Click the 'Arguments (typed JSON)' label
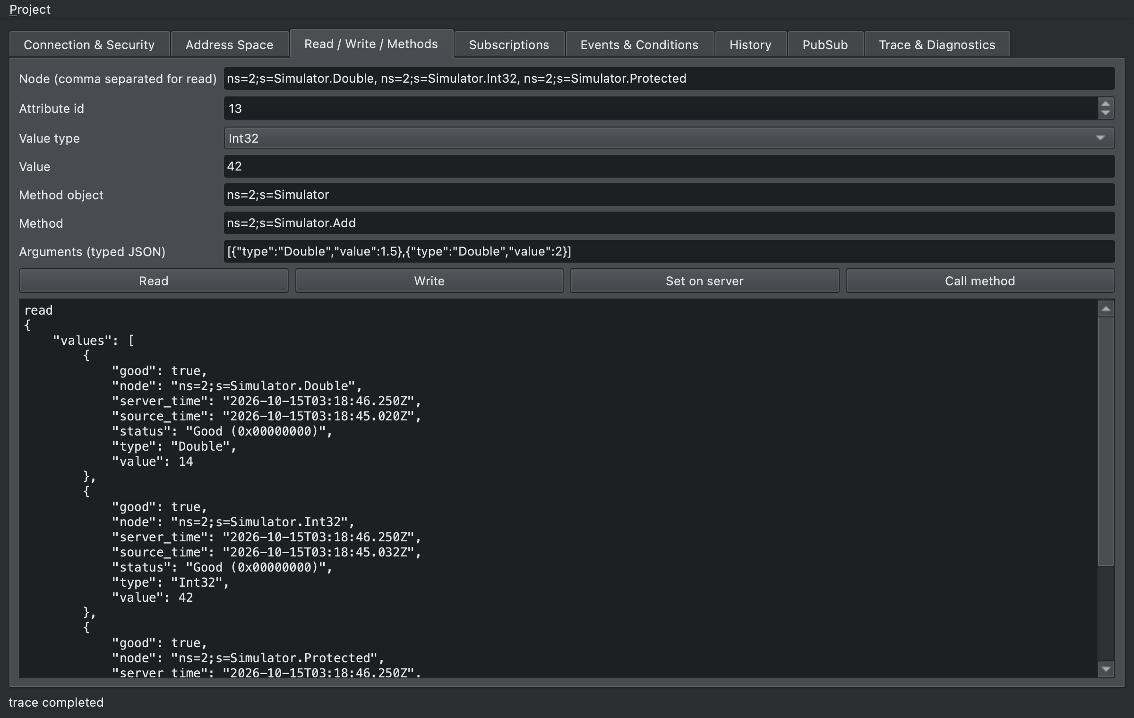Image resolution: width=1134 pixels, height=718 pixels. (92, 252)
